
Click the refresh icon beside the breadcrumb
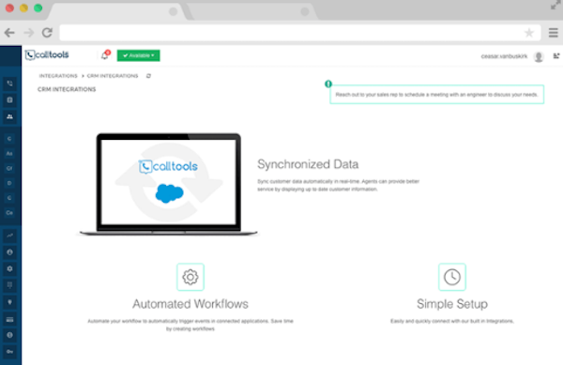(148, 76)
